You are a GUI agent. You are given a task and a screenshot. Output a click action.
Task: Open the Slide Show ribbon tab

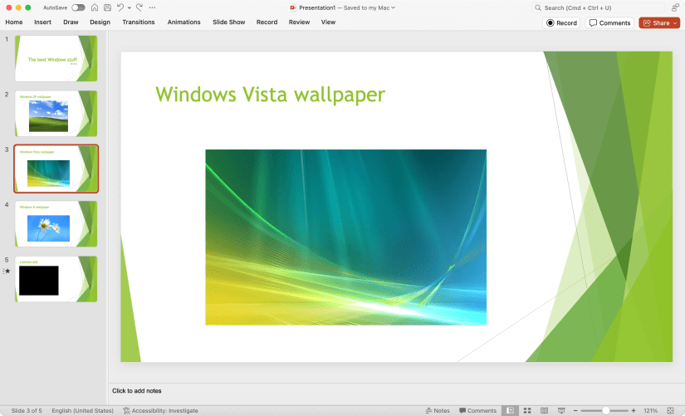(229, 22)
